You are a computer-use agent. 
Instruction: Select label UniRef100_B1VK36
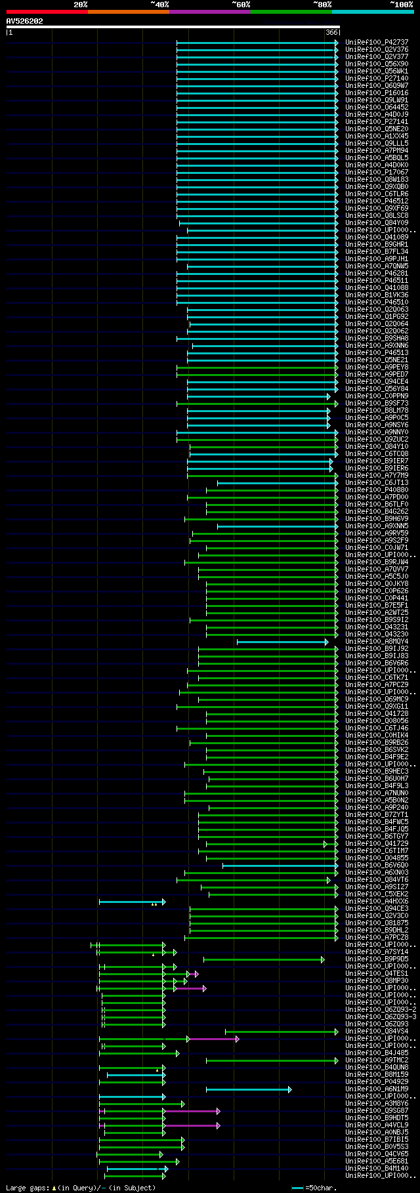pyautogui.click(x=377, y=295)
